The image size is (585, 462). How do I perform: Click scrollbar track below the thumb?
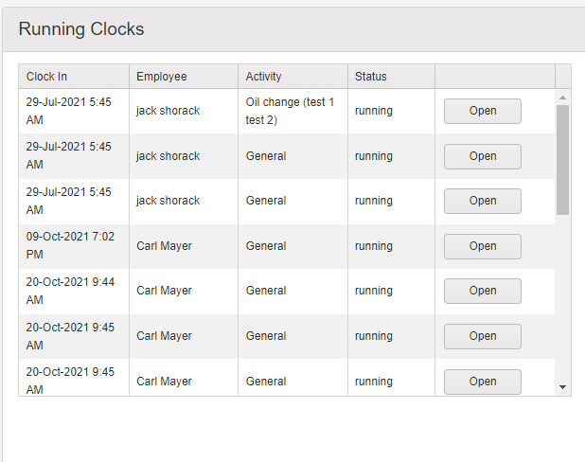(x=562, y=298)
